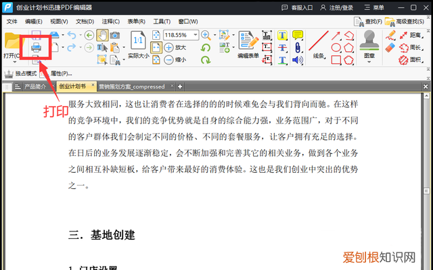Select the 距离 distance measuring tool

[411, 35]
